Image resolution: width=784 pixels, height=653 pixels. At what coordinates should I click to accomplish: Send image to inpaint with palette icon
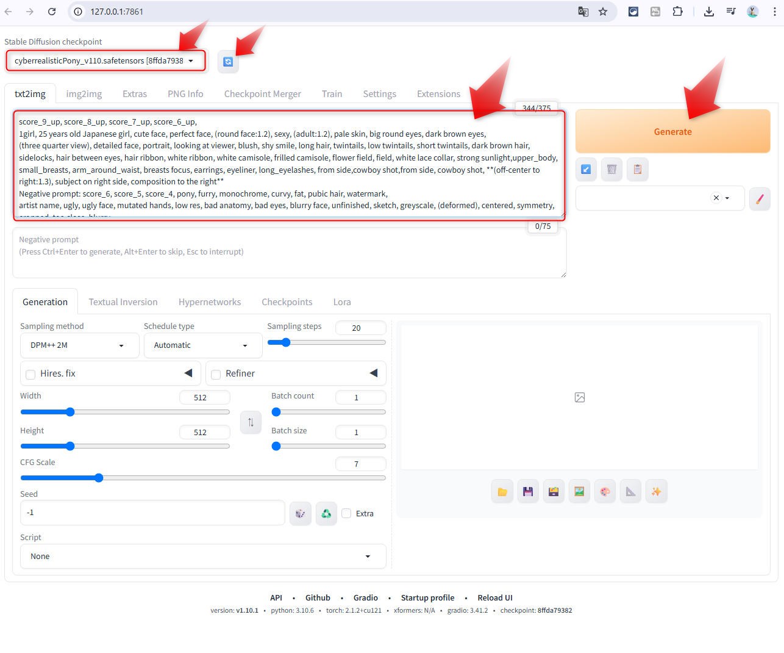point(605,491)
